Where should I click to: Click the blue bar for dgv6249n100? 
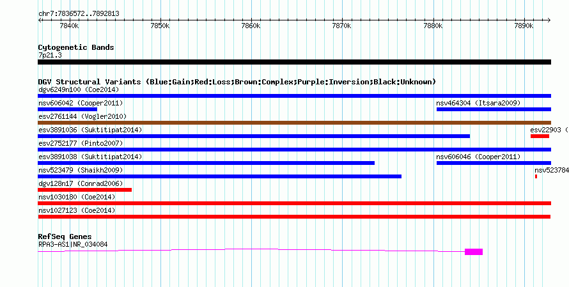(294, 96)
